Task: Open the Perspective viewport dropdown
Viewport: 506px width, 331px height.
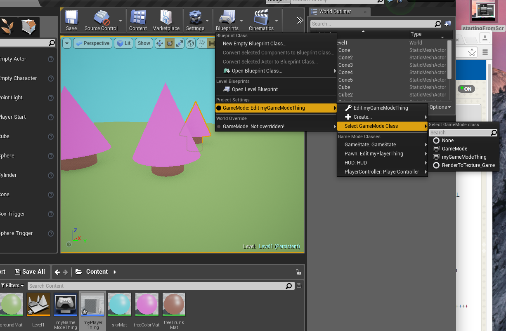Action: [x=92, y=43]
